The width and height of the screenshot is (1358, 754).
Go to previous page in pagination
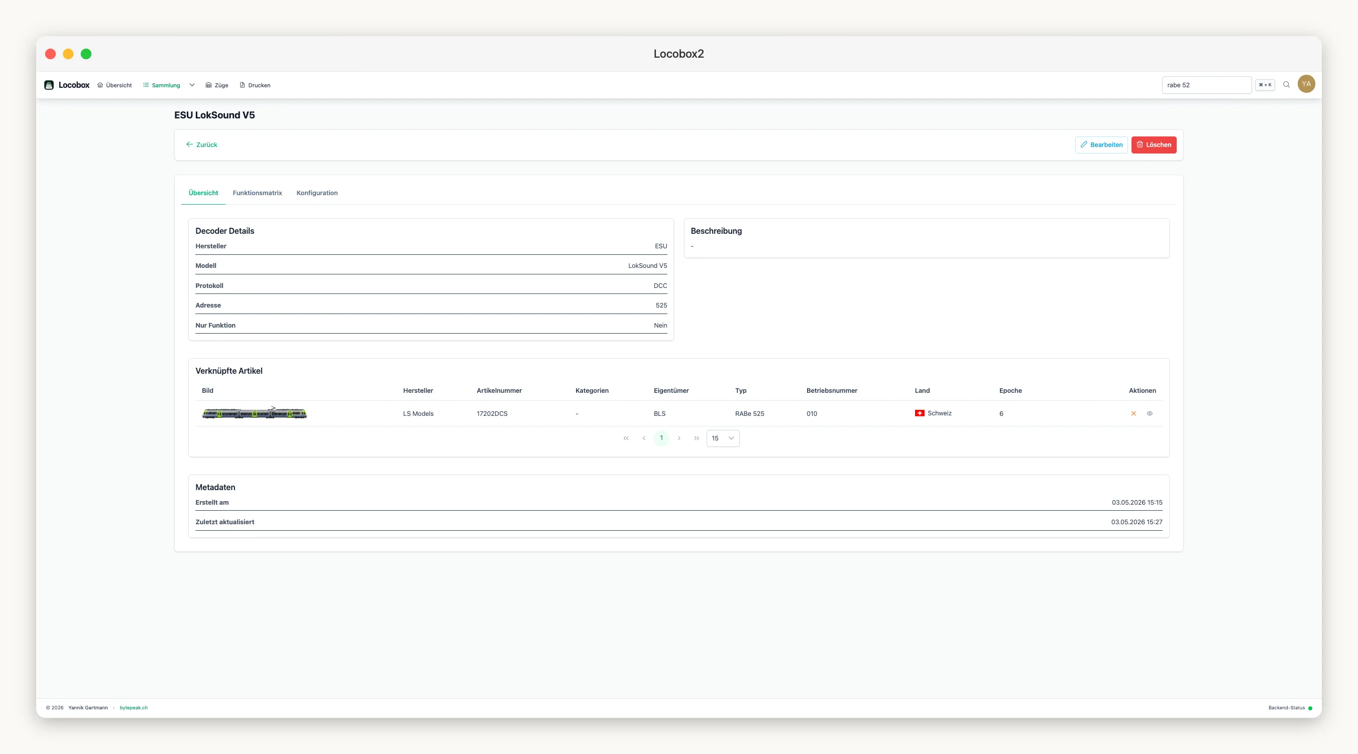pyautogui.click(x=644, y=438)
